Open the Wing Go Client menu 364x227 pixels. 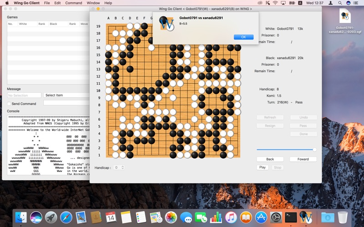coord(27,3)
